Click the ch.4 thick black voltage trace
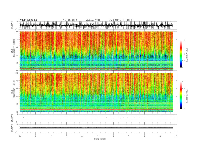 (96, 128)
